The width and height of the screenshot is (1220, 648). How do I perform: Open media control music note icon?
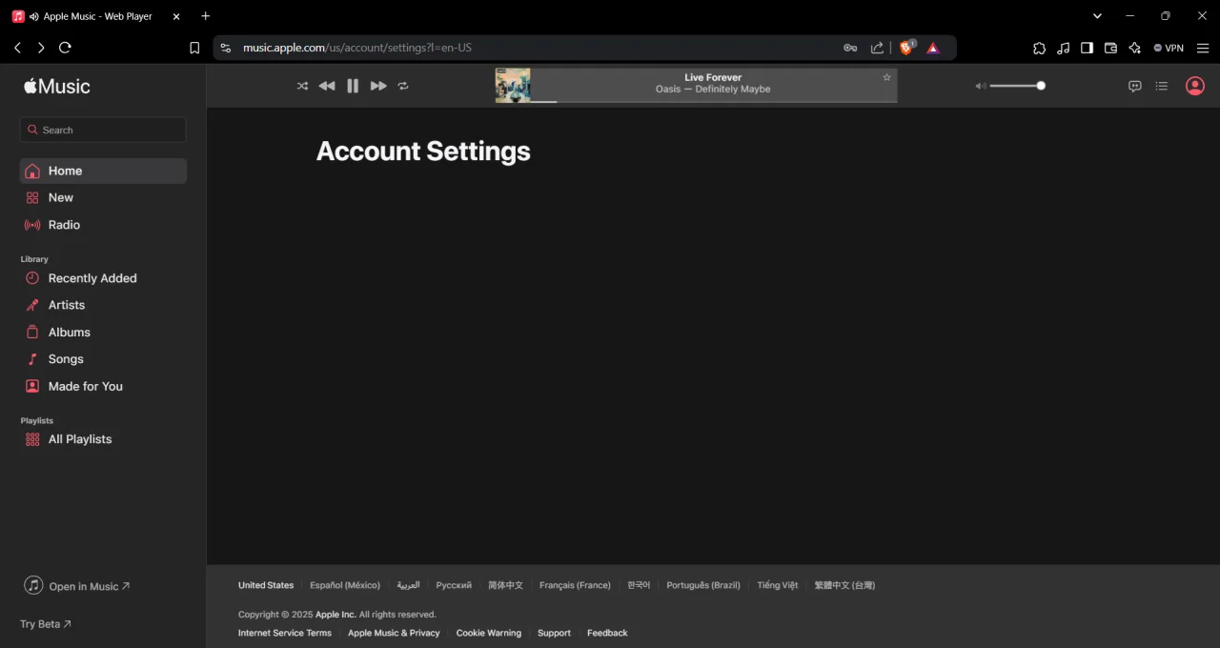(x=1064, y=48)
